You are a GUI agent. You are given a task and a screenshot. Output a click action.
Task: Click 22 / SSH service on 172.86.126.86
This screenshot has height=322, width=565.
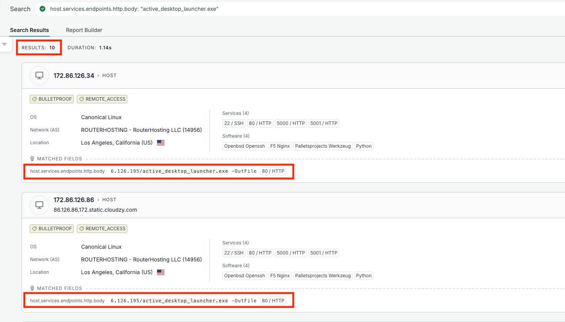point(234,253)
